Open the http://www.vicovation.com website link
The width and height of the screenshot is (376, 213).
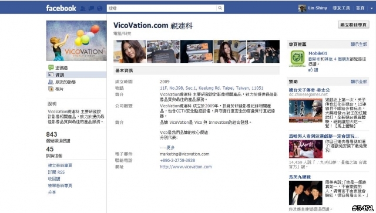[186, 167]
